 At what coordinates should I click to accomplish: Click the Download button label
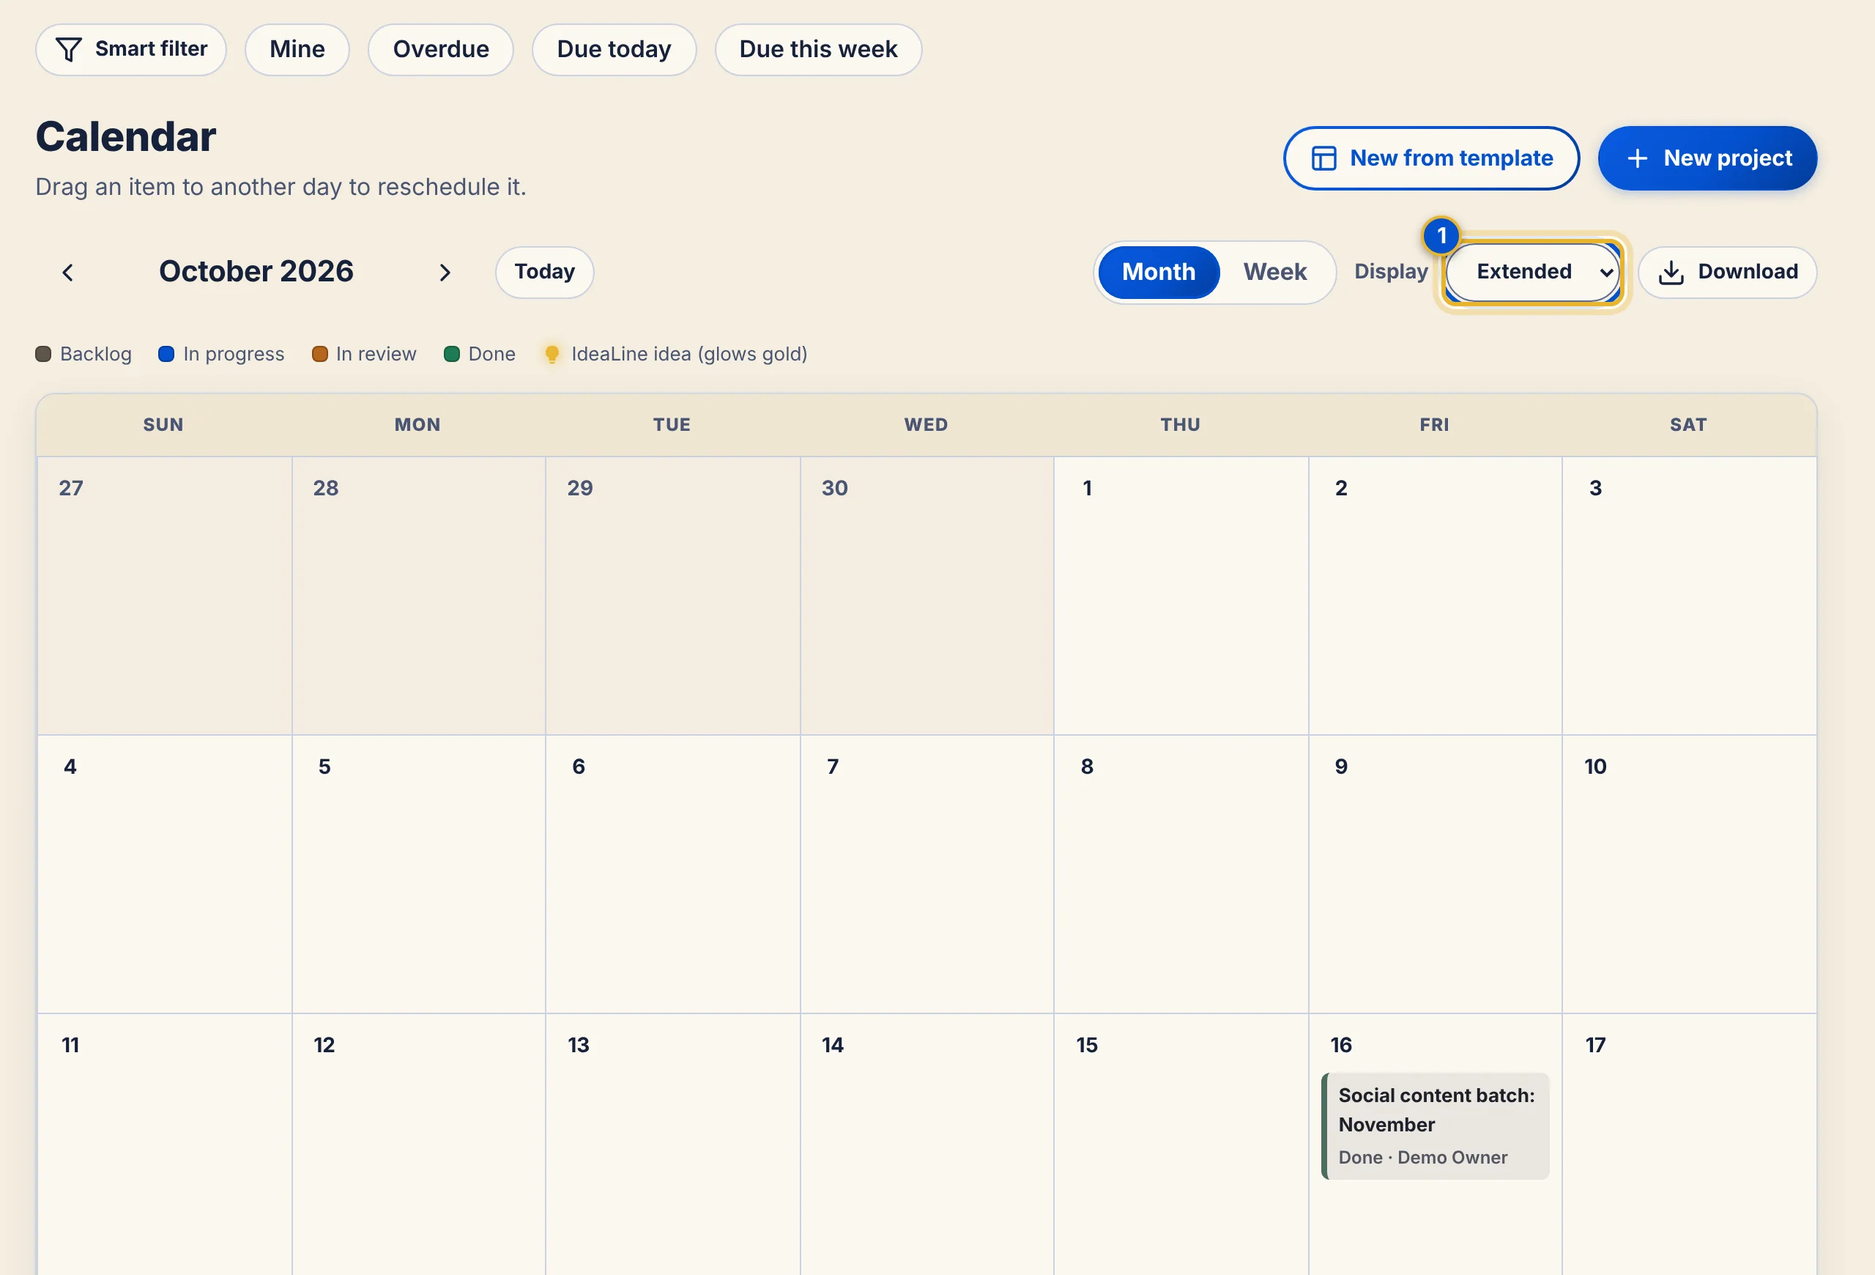pos(1748,272)
